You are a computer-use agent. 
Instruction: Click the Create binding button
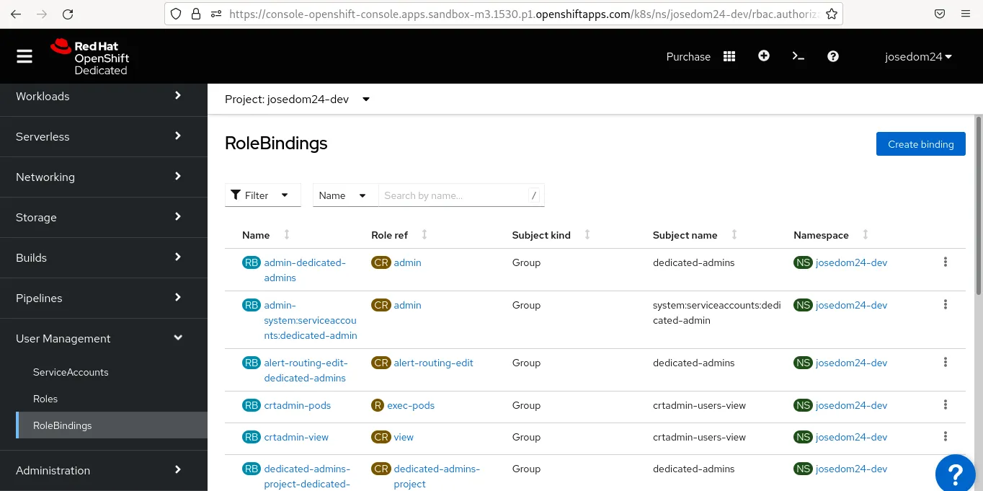(920, 144)
